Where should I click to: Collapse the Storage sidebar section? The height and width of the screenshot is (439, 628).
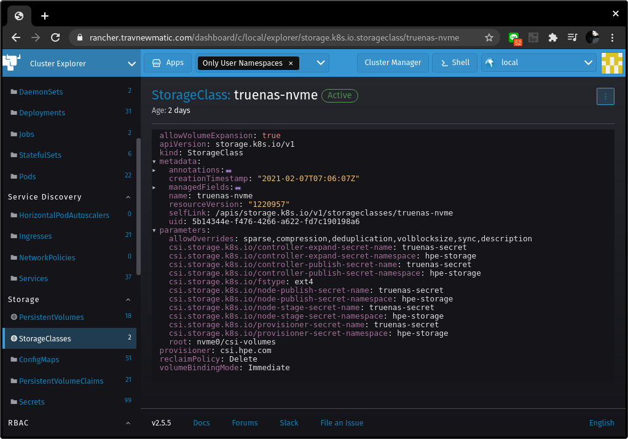[x=128, y=300]
